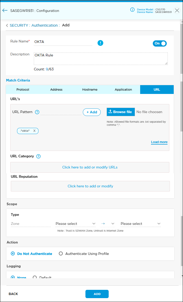Click Browse file to upload a URL list
The image size is (183, 302).
pos(121,112)
